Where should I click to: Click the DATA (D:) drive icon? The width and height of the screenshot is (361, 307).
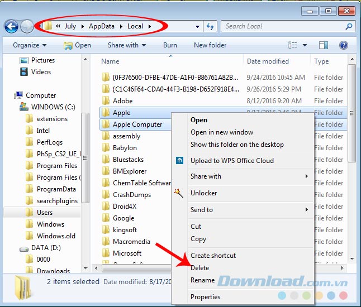coord(24,248)
